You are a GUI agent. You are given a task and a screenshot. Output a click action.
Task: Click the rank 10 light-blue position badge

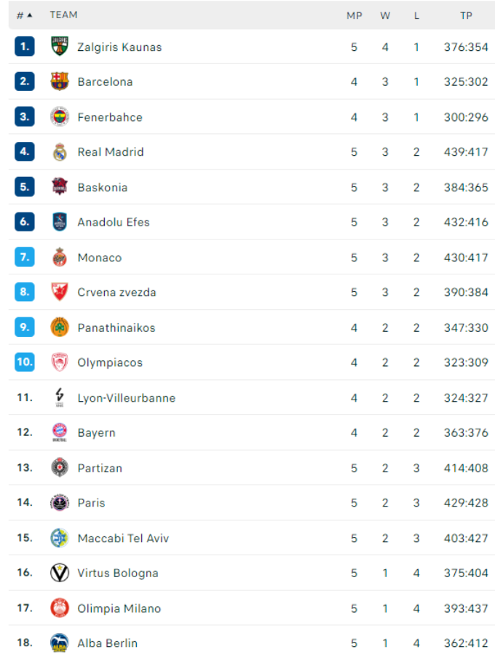point(25,362)
